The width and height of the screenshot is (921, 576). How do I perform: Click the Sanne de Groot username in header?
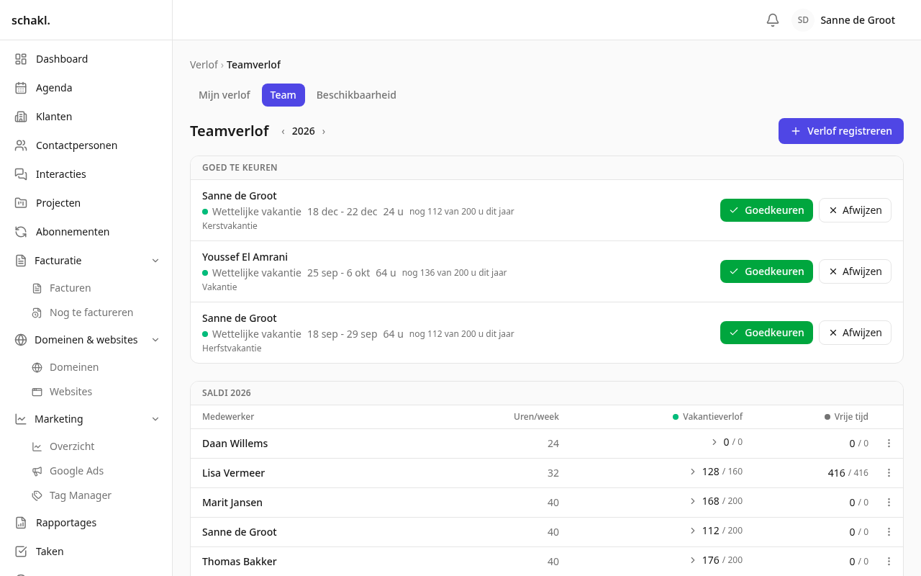tap(858, 20)
